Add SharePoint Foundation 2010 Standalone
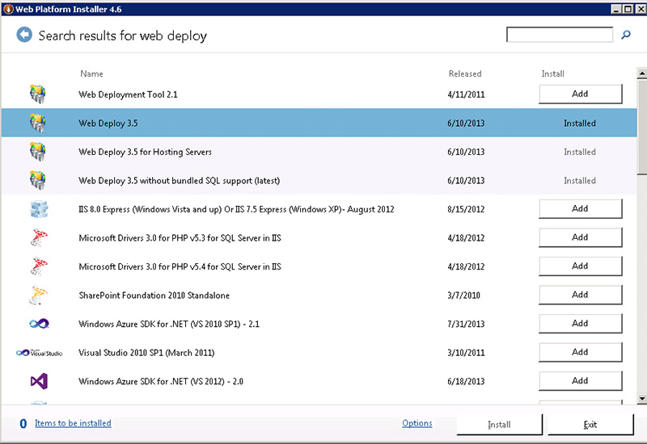Screen dimensions: 647x444 pos(580,295)
